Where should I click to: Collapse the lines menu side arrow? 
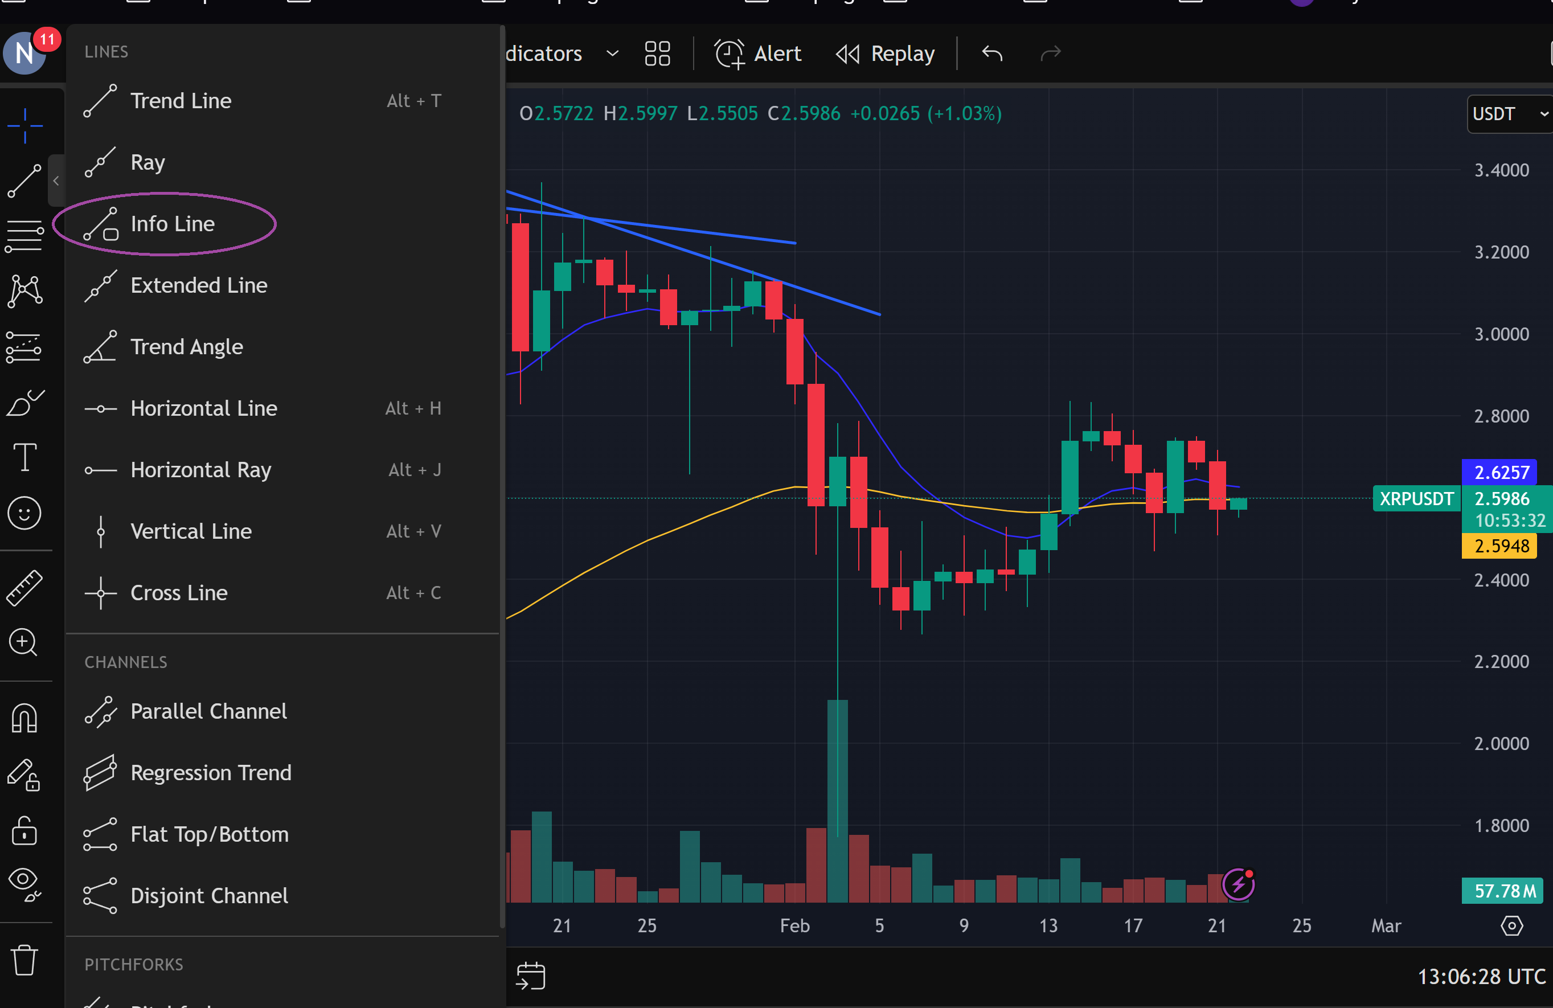coord(56,181)
